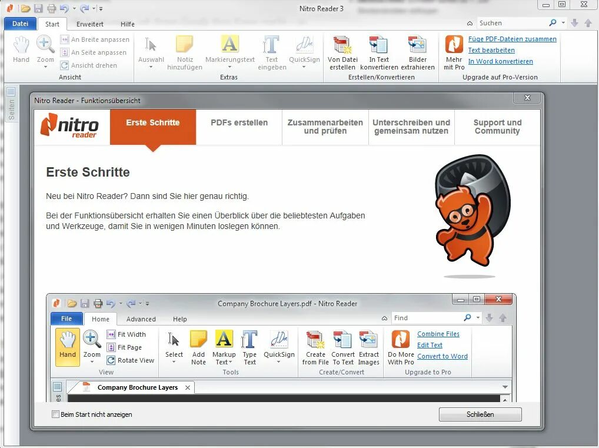599x448 pixels.
Task: Click In Word konvertieren link
Action: [x=500, y=61]
